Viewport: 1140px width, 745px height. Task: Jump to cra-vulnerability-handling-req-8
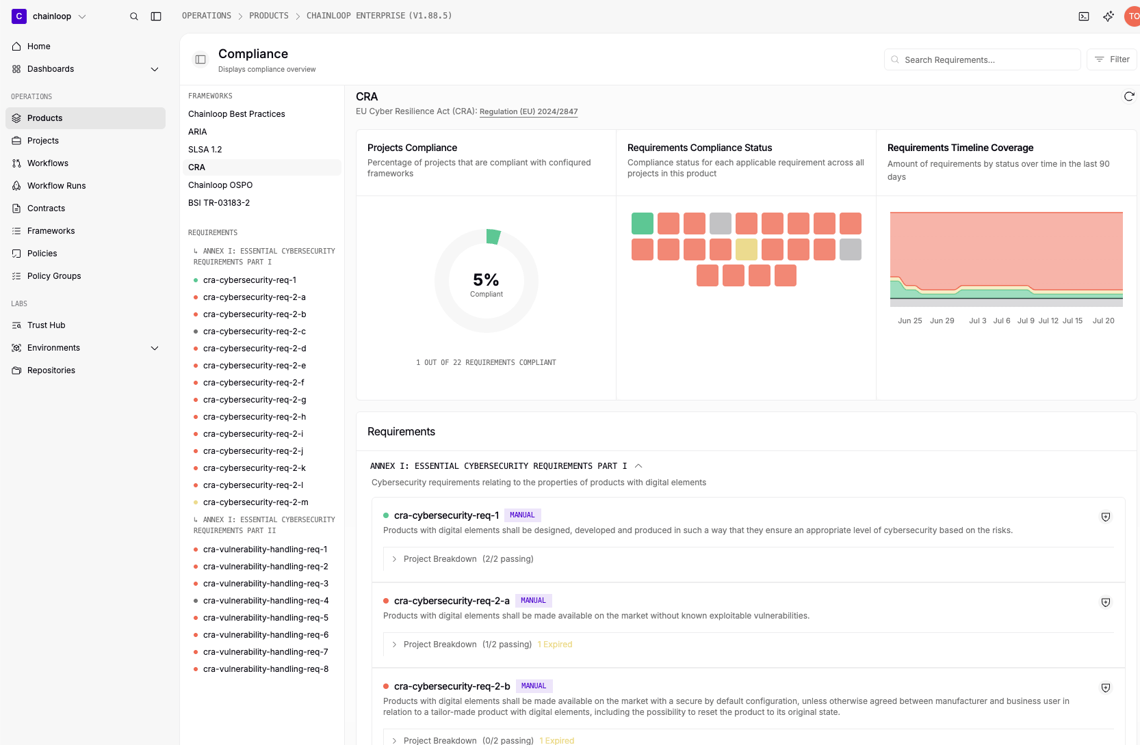coord(265,669)
